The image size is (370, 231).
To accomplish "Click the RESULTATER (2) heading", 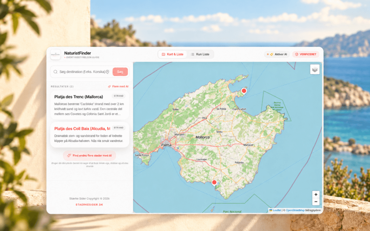I will [x=62, y=87].
